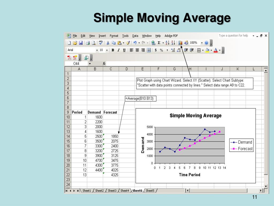The image size is (274, 206).
Task: Click the Type a question for help box
Action: coord(233,36)
